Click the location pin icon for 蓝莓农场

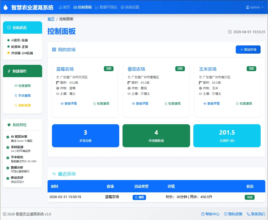pos(58,77)
